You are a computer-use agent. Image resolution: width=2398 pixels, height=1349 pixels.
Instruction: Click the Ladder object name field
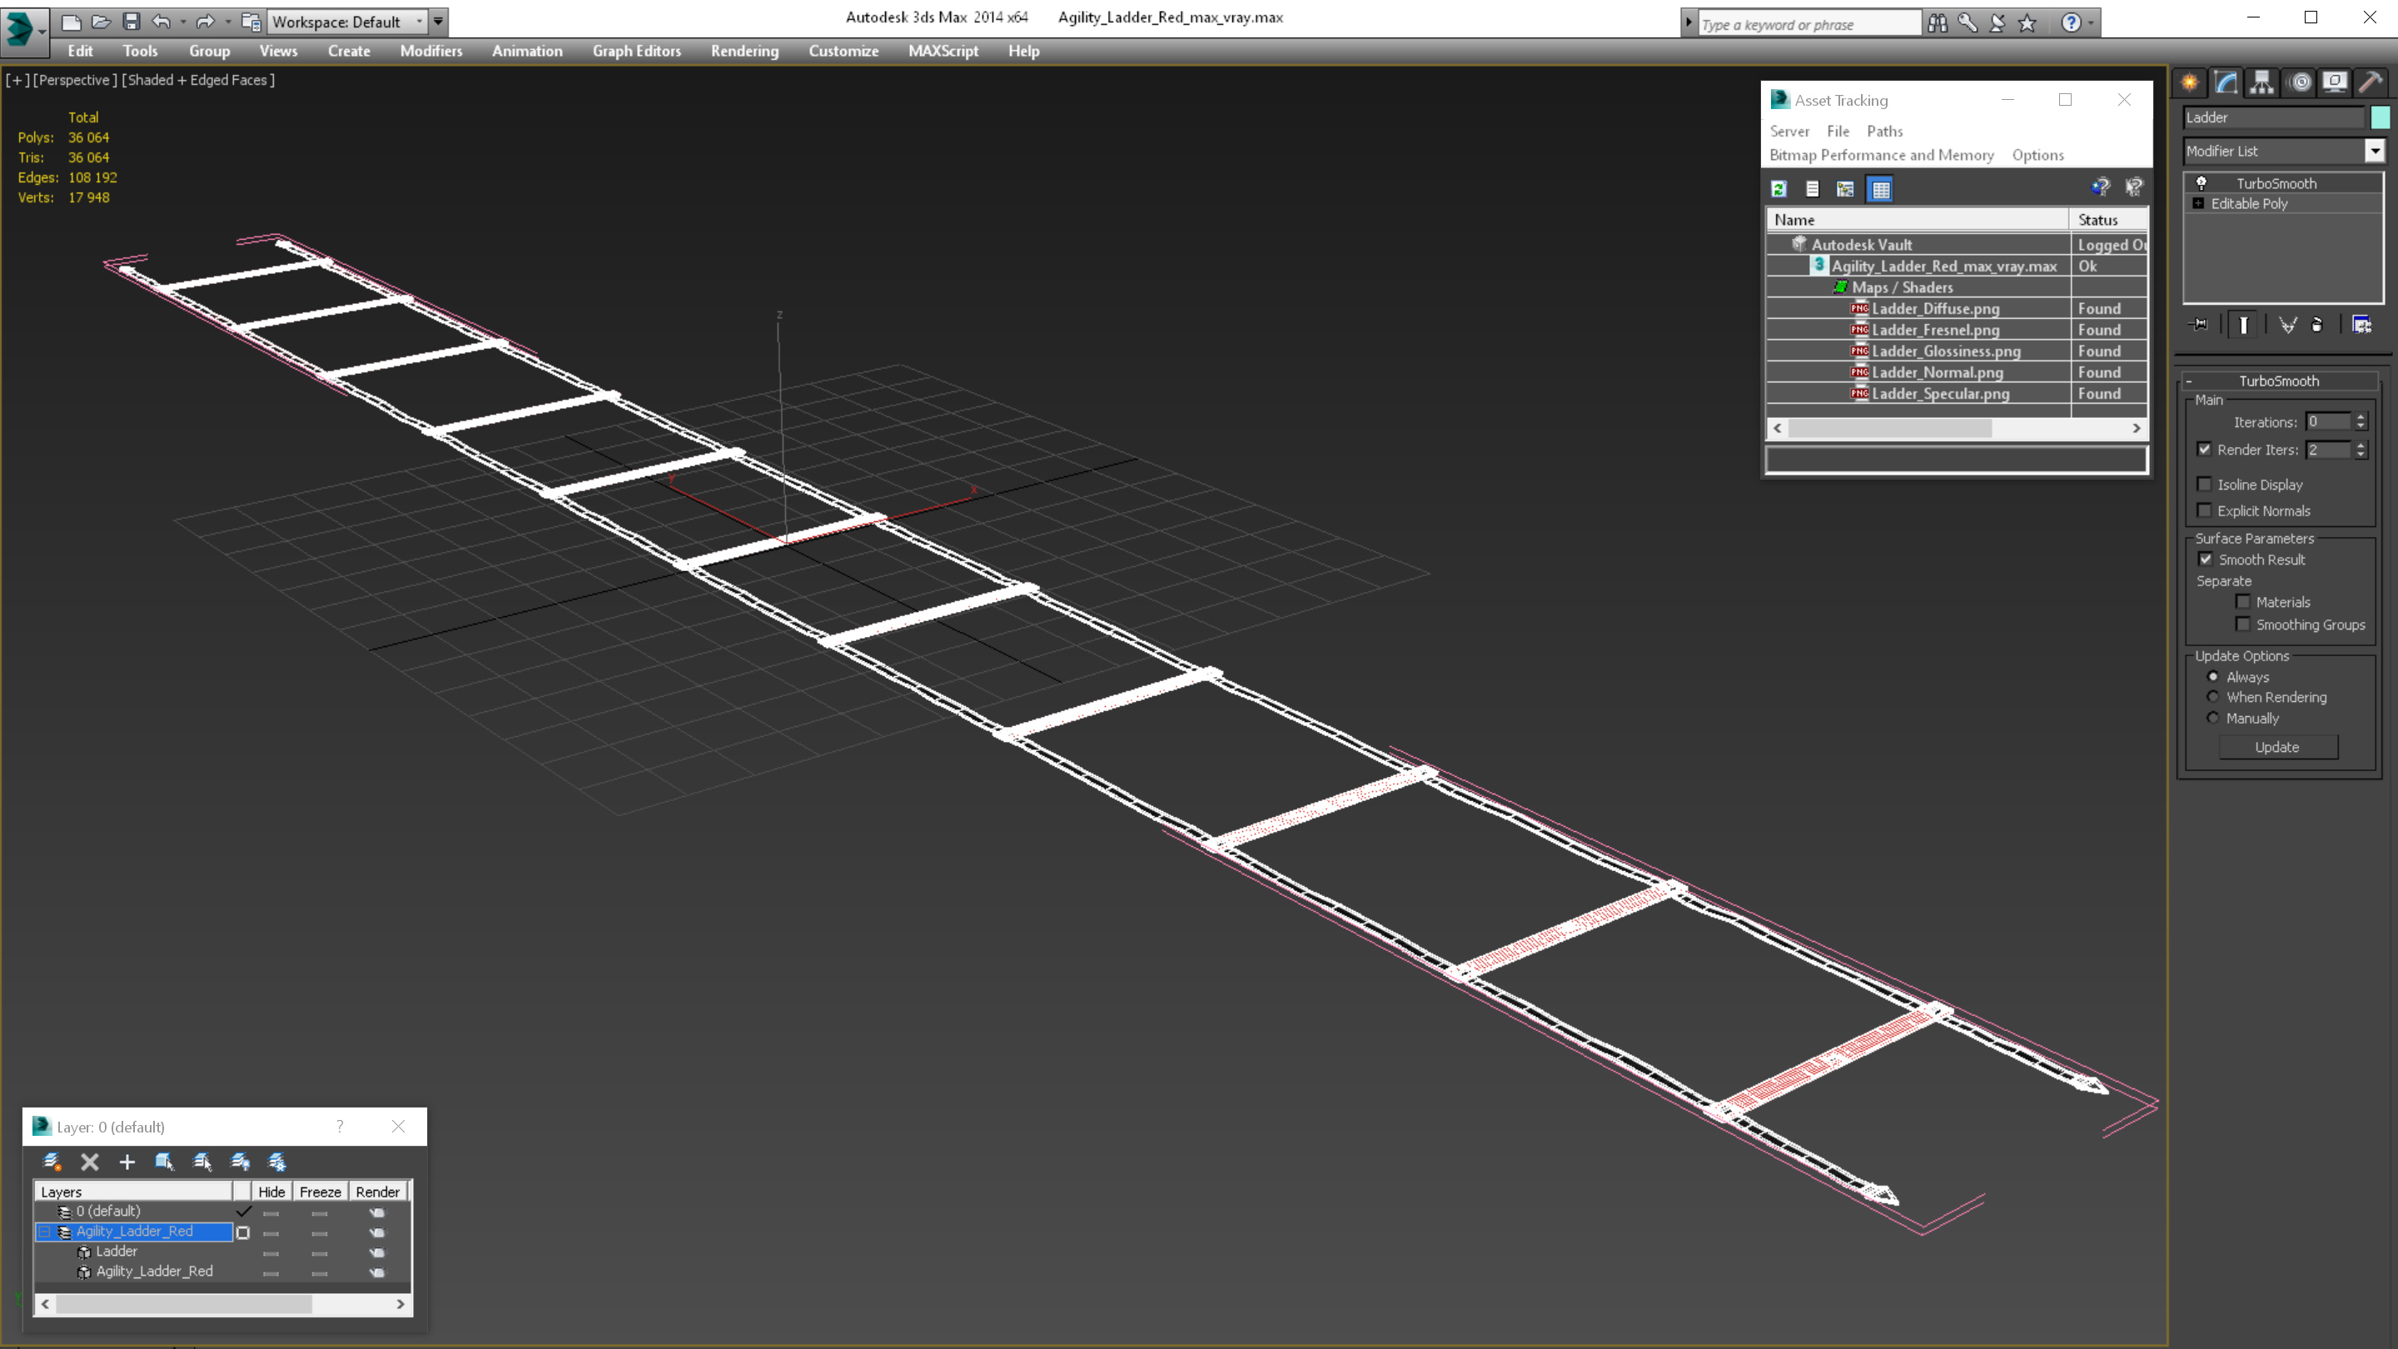(x=2274, y=117)
